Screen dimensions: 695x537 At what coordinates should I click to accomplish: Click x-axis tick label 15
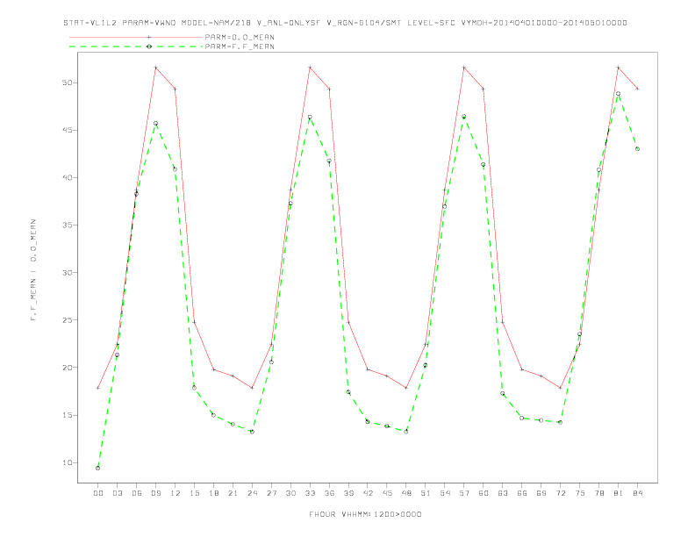coord(194,493)
